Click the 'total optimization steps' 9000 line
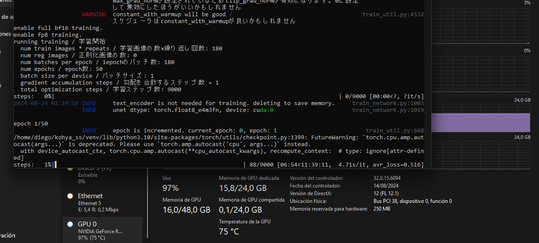Screen dimensions: 539x243 [x=101, y=90]
